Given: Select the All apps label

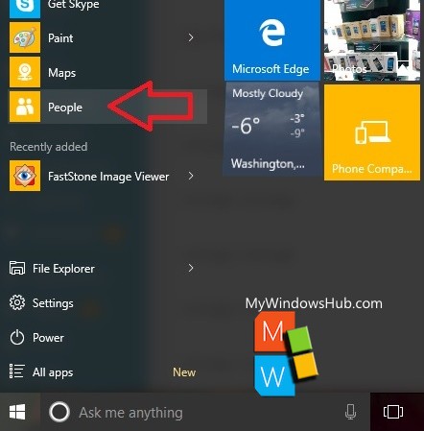Looking at the screenshot, I should (53, 372).
